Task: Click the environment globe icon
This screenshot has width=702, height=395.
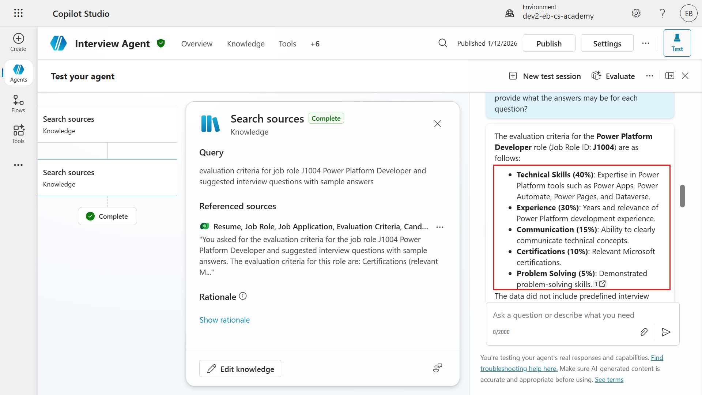Action: [510, 14]
